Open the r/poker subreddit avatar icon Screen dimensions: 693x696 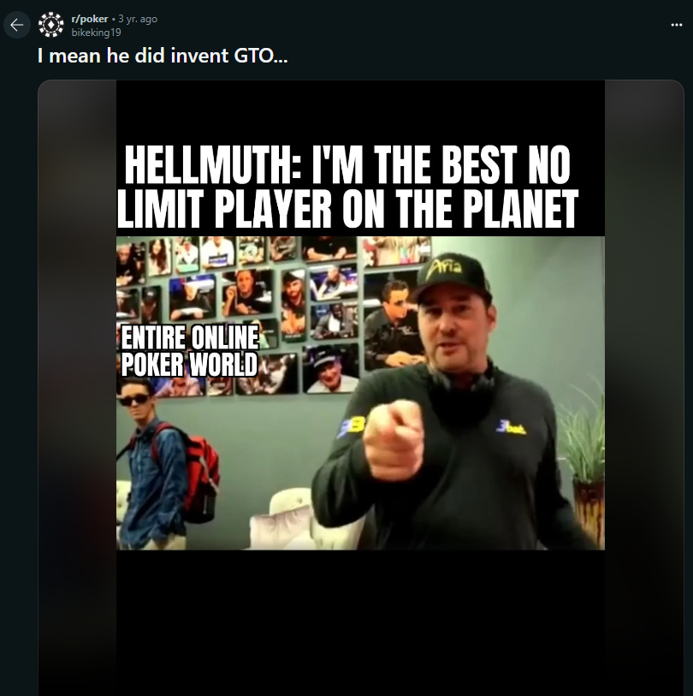[x=51, y=25]
